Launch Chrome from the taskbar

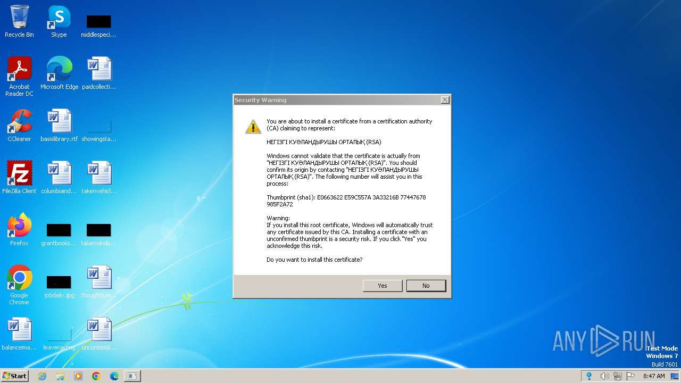click(x=96, y=376)
